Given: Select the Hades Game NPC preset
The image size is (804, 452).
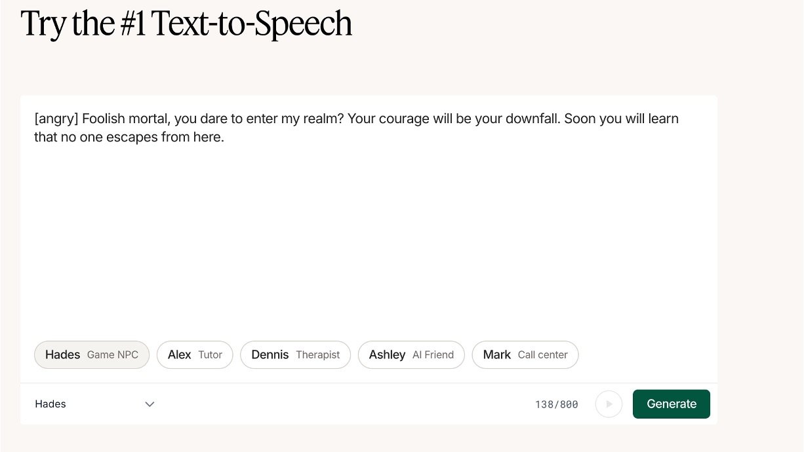Looking at the screenshot, I should coord(92,355).
